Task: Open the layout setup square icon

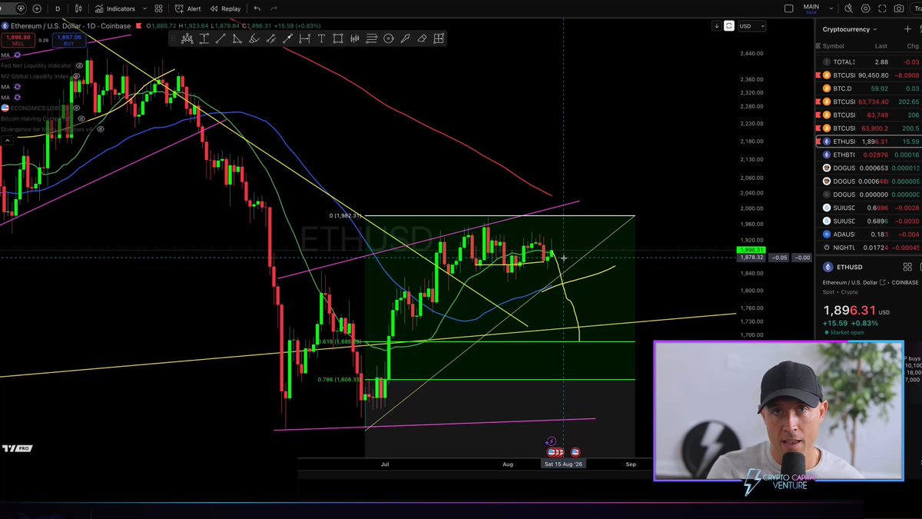Action: click(788, 8)
